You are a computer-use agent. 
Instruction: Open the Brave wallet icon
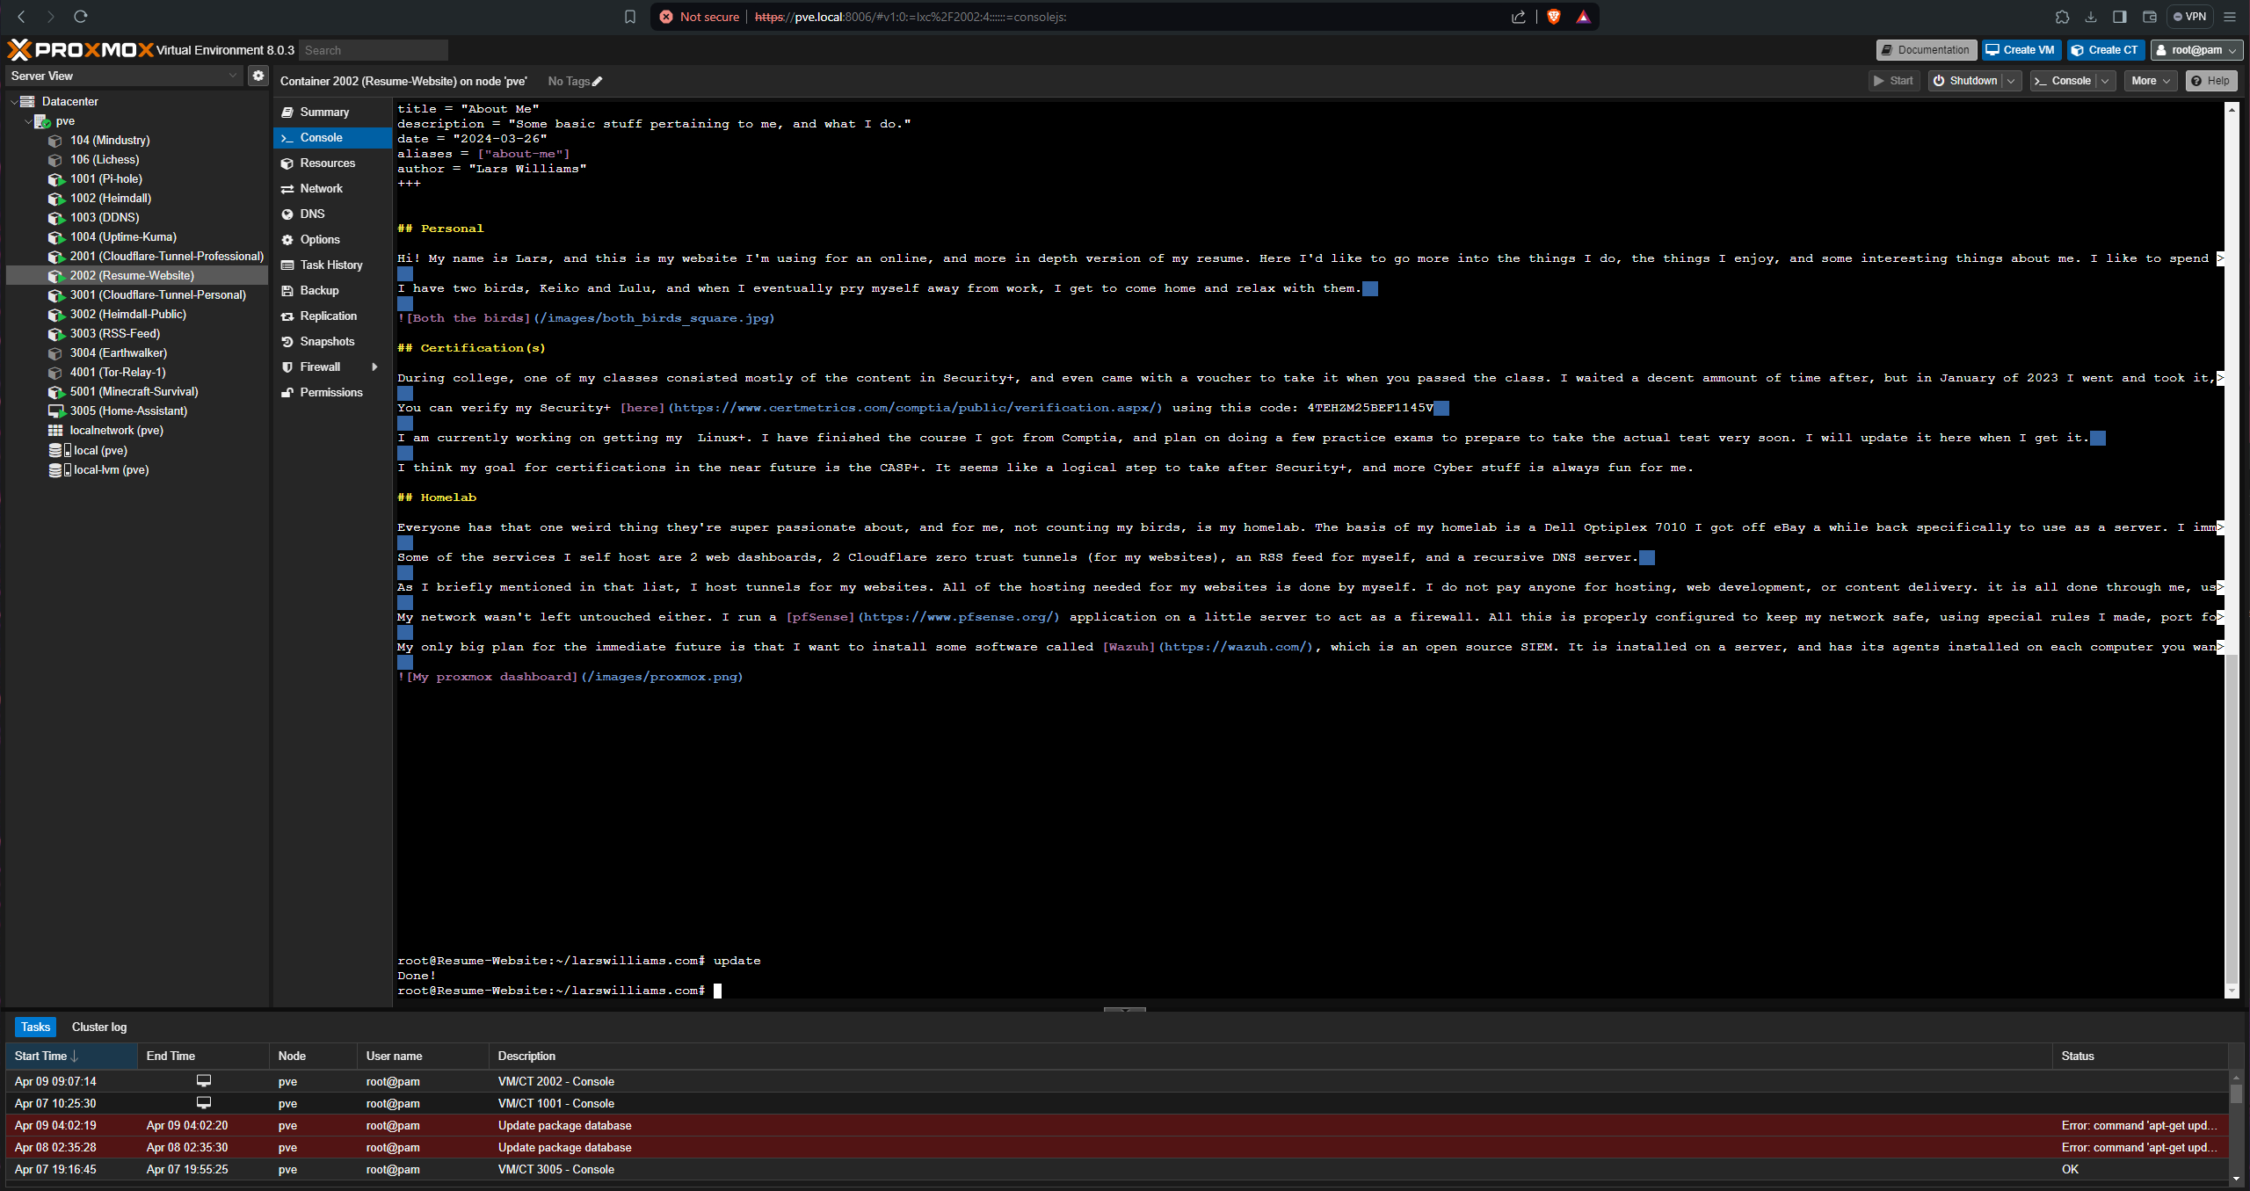(x=2149, y=17)
